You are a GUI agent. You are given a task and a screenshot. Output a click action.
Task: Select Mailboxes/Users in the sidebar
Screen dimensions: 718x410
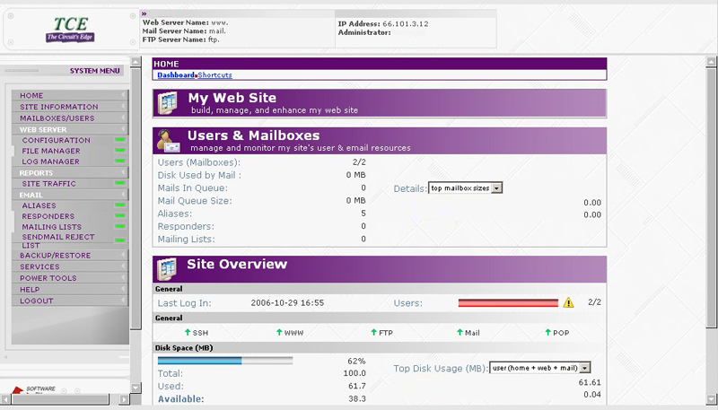pyautogui.click(x=57, y=118)
